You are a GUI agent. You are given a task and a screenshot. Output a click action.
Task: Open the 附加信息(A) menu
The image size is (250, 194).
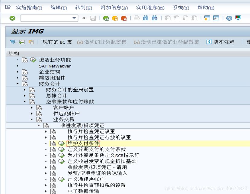click(x=114, y=8)
